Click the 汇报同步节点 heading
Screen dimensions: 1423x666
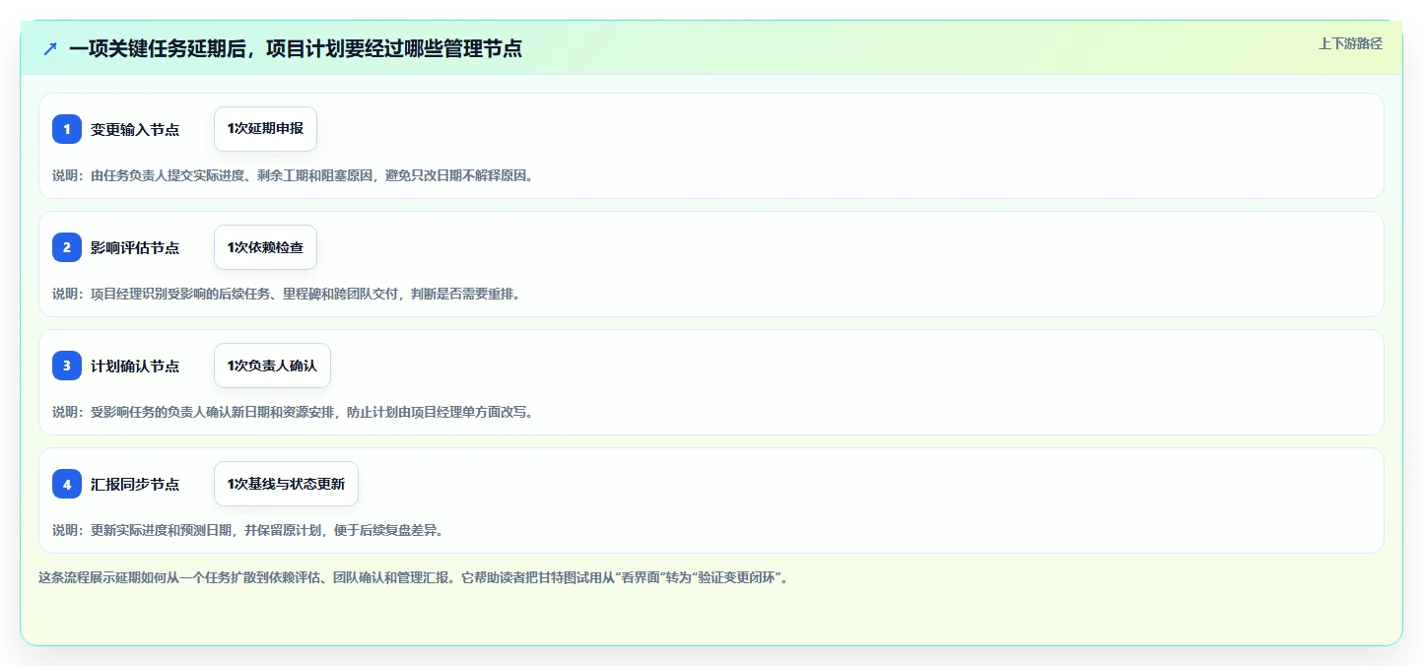(135, 484)
